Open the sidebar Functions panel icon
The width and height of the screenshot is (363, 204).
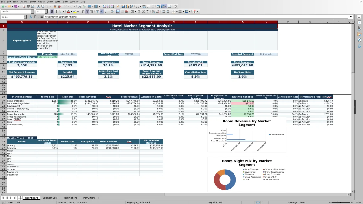point(359,46)
